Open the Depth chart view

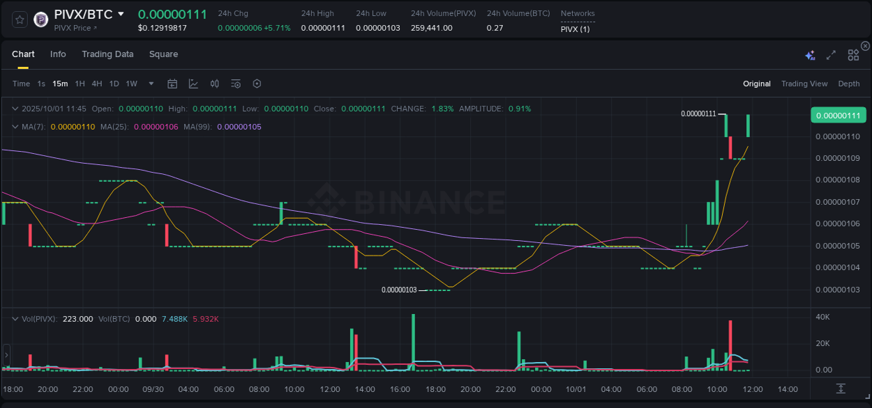tap(848, 83)
